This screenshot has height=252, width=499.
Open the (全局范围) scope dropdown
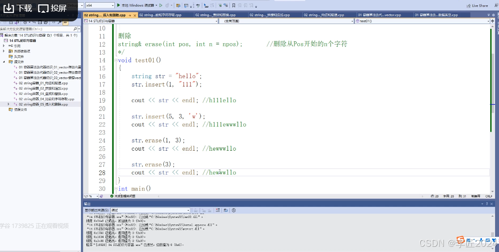[x=286, y=21]
